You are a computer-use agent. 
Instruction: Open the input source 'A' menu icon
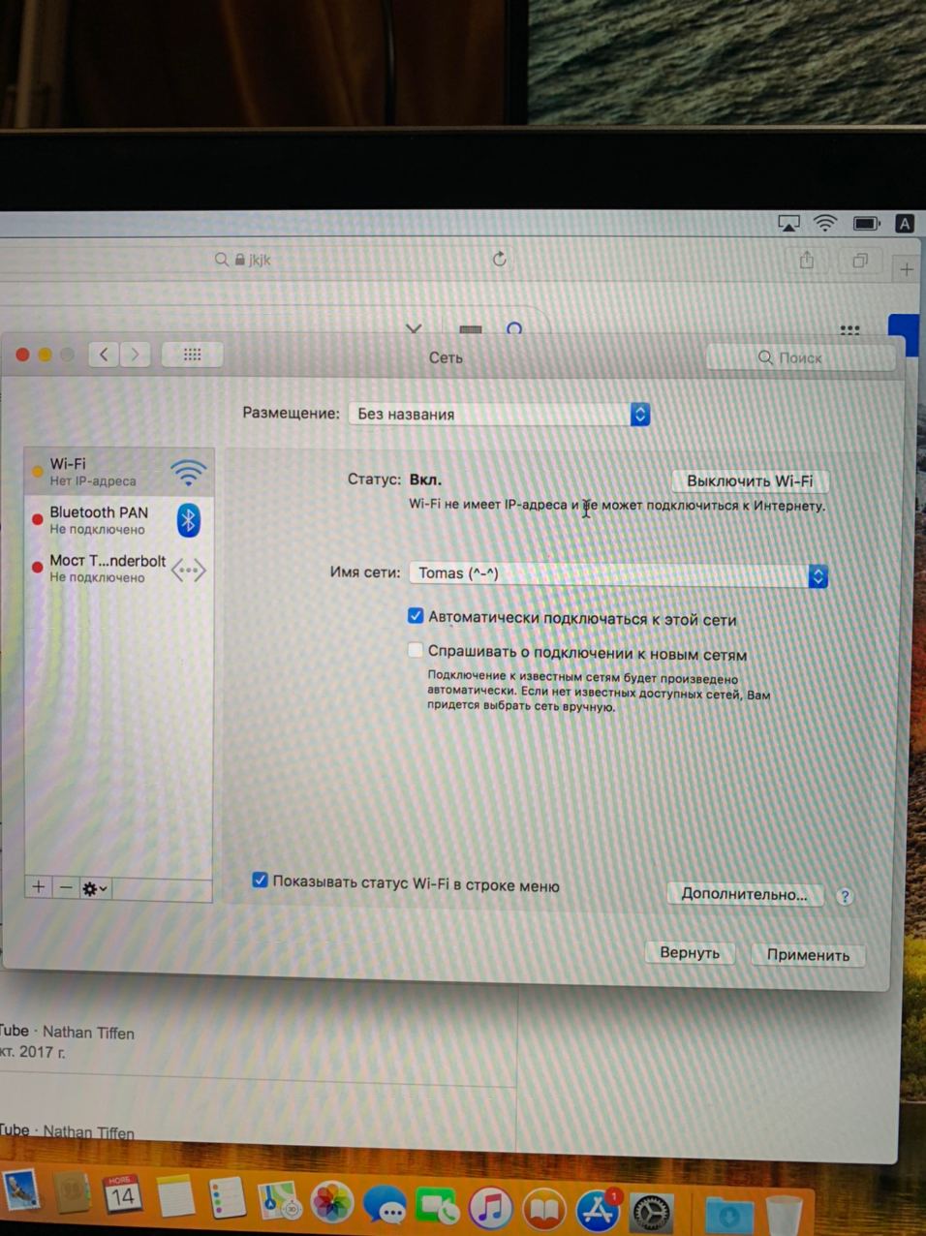coord(904,224)
